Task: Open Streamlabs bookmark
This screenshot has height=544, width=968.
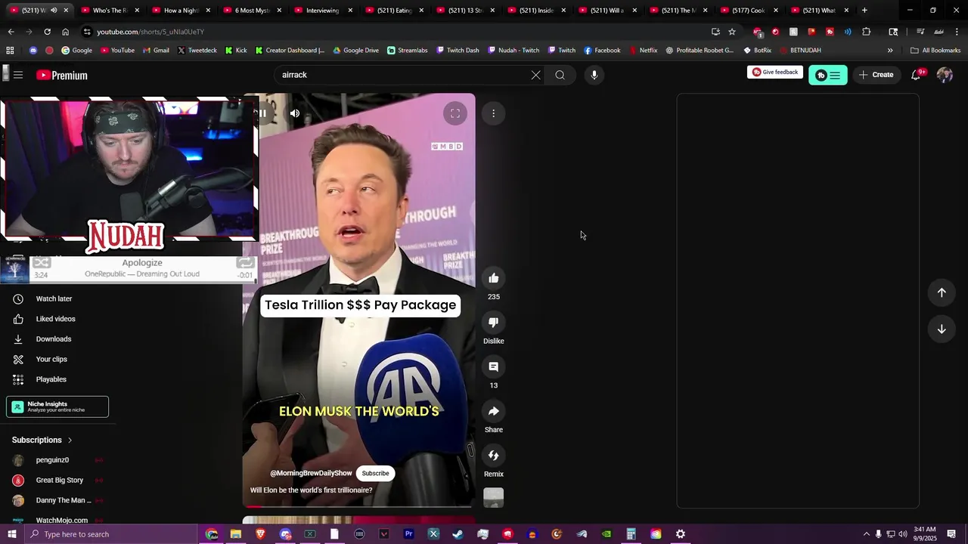Action: point(407,51)
